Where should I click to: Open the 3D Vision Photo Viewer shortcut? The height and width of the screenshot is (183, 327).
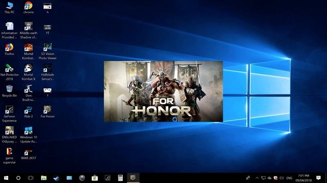tap(48, 51)
